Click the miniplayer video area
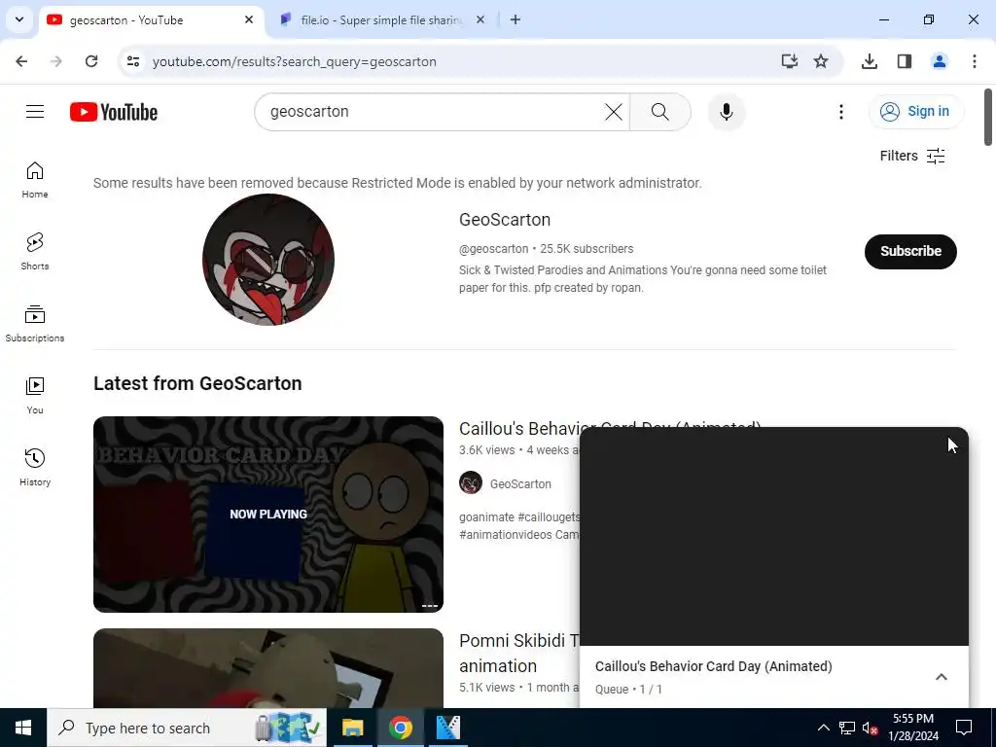 773,537
